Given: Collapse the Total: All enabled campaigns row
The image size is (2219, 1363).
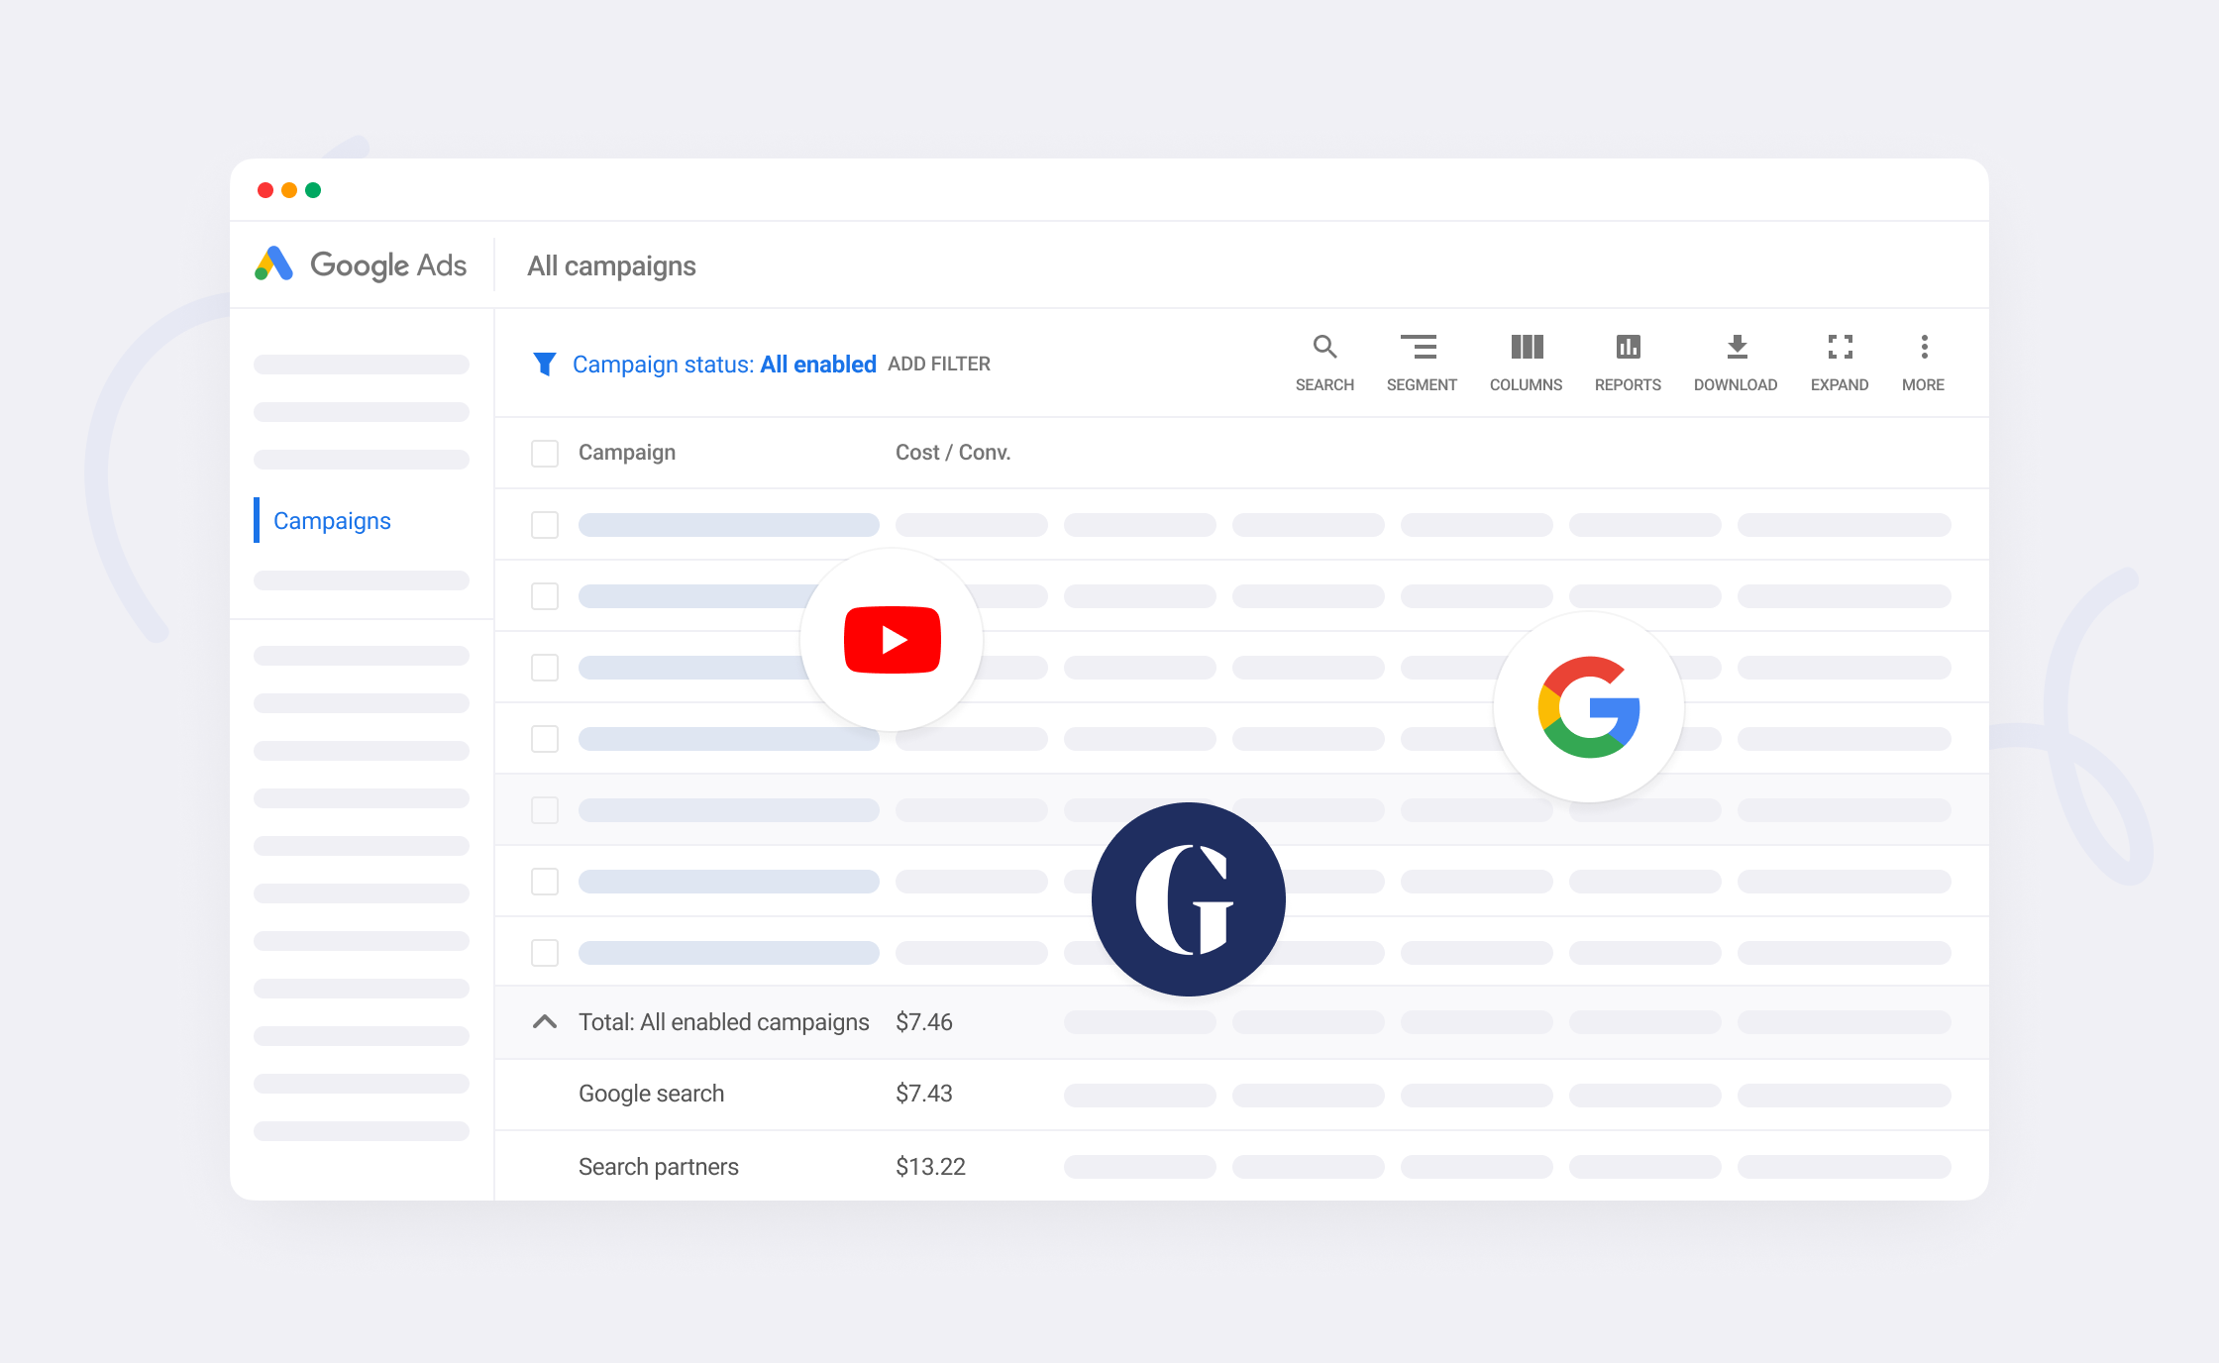Looking at the screenshot, I should point(545,1022).
